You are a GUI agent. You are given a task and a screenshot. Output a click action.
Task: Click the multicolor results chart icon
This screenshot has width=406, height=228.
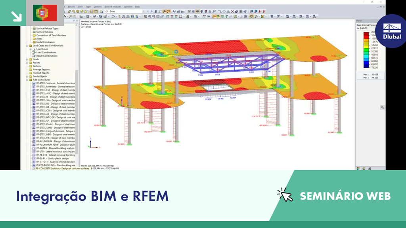[262, 17]
